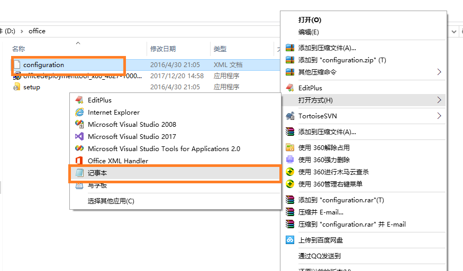The width and height of the screenshot is (463, 271).
Task: Open the address bar history dropdown
Action: coord(454,31)
